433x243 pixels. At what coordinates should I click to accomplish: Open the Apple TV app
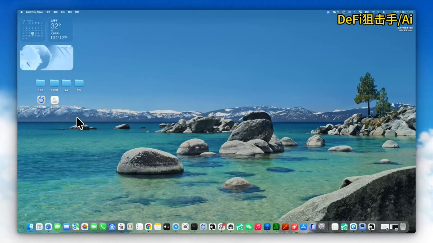click(167, 227)
